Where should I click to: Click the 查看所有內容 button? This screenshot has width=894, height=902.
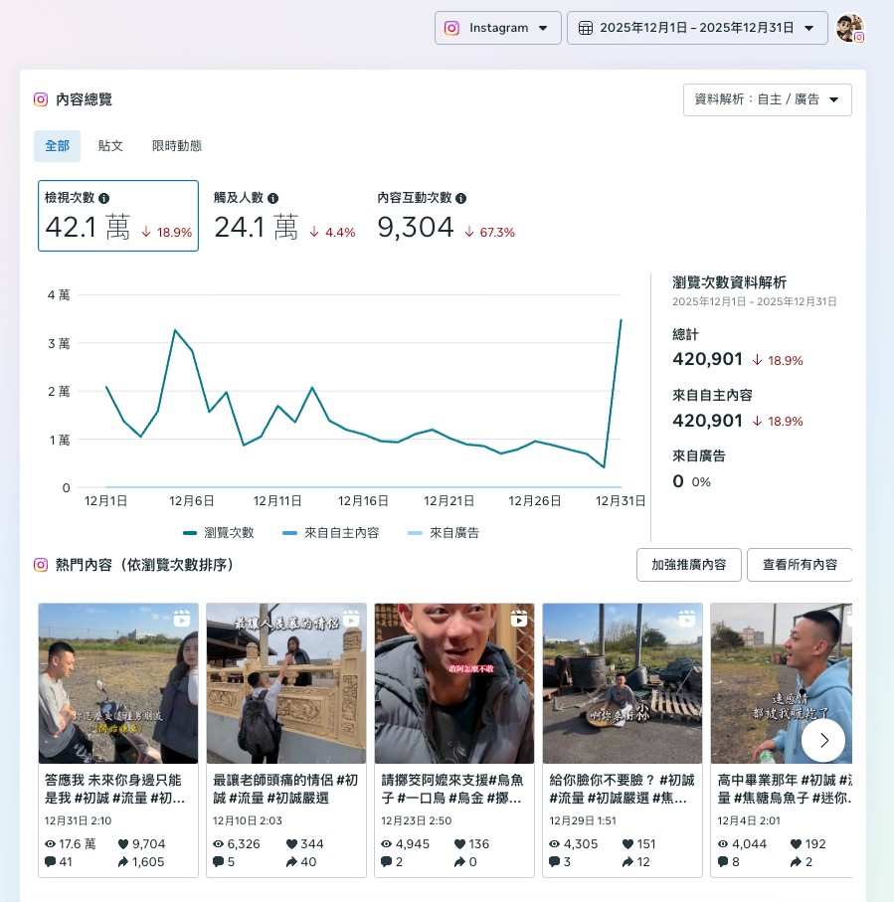[x=799, y=565]
